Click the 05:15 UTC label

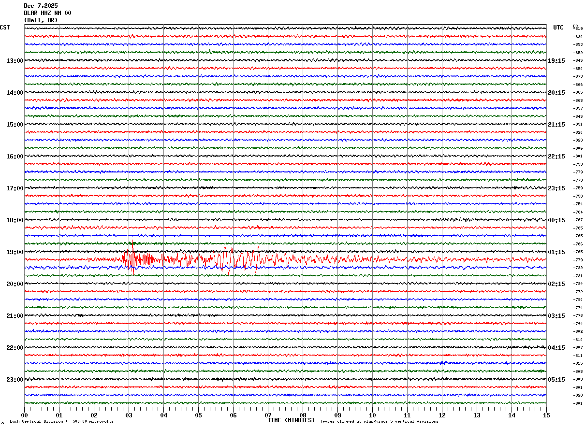click(556, 380)
